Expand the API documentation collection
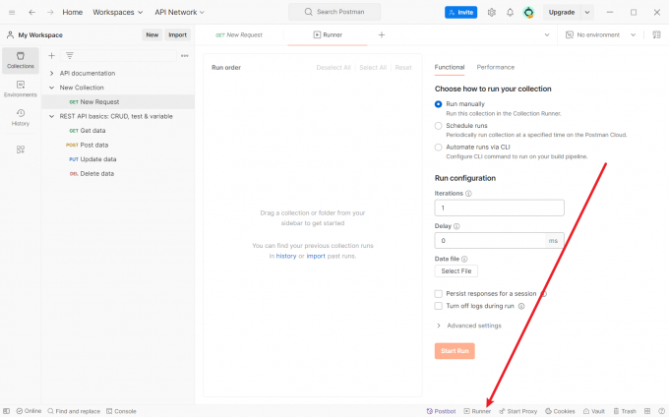This screenshot has height=417, width=669. tap(51, 73)
